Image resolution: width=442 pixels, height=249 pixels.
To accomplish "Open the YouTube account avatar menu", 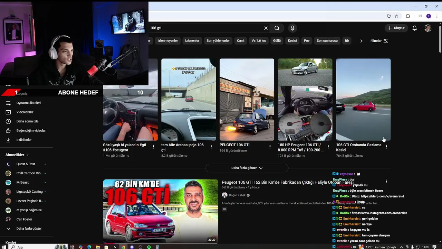I will click(428, 28).
